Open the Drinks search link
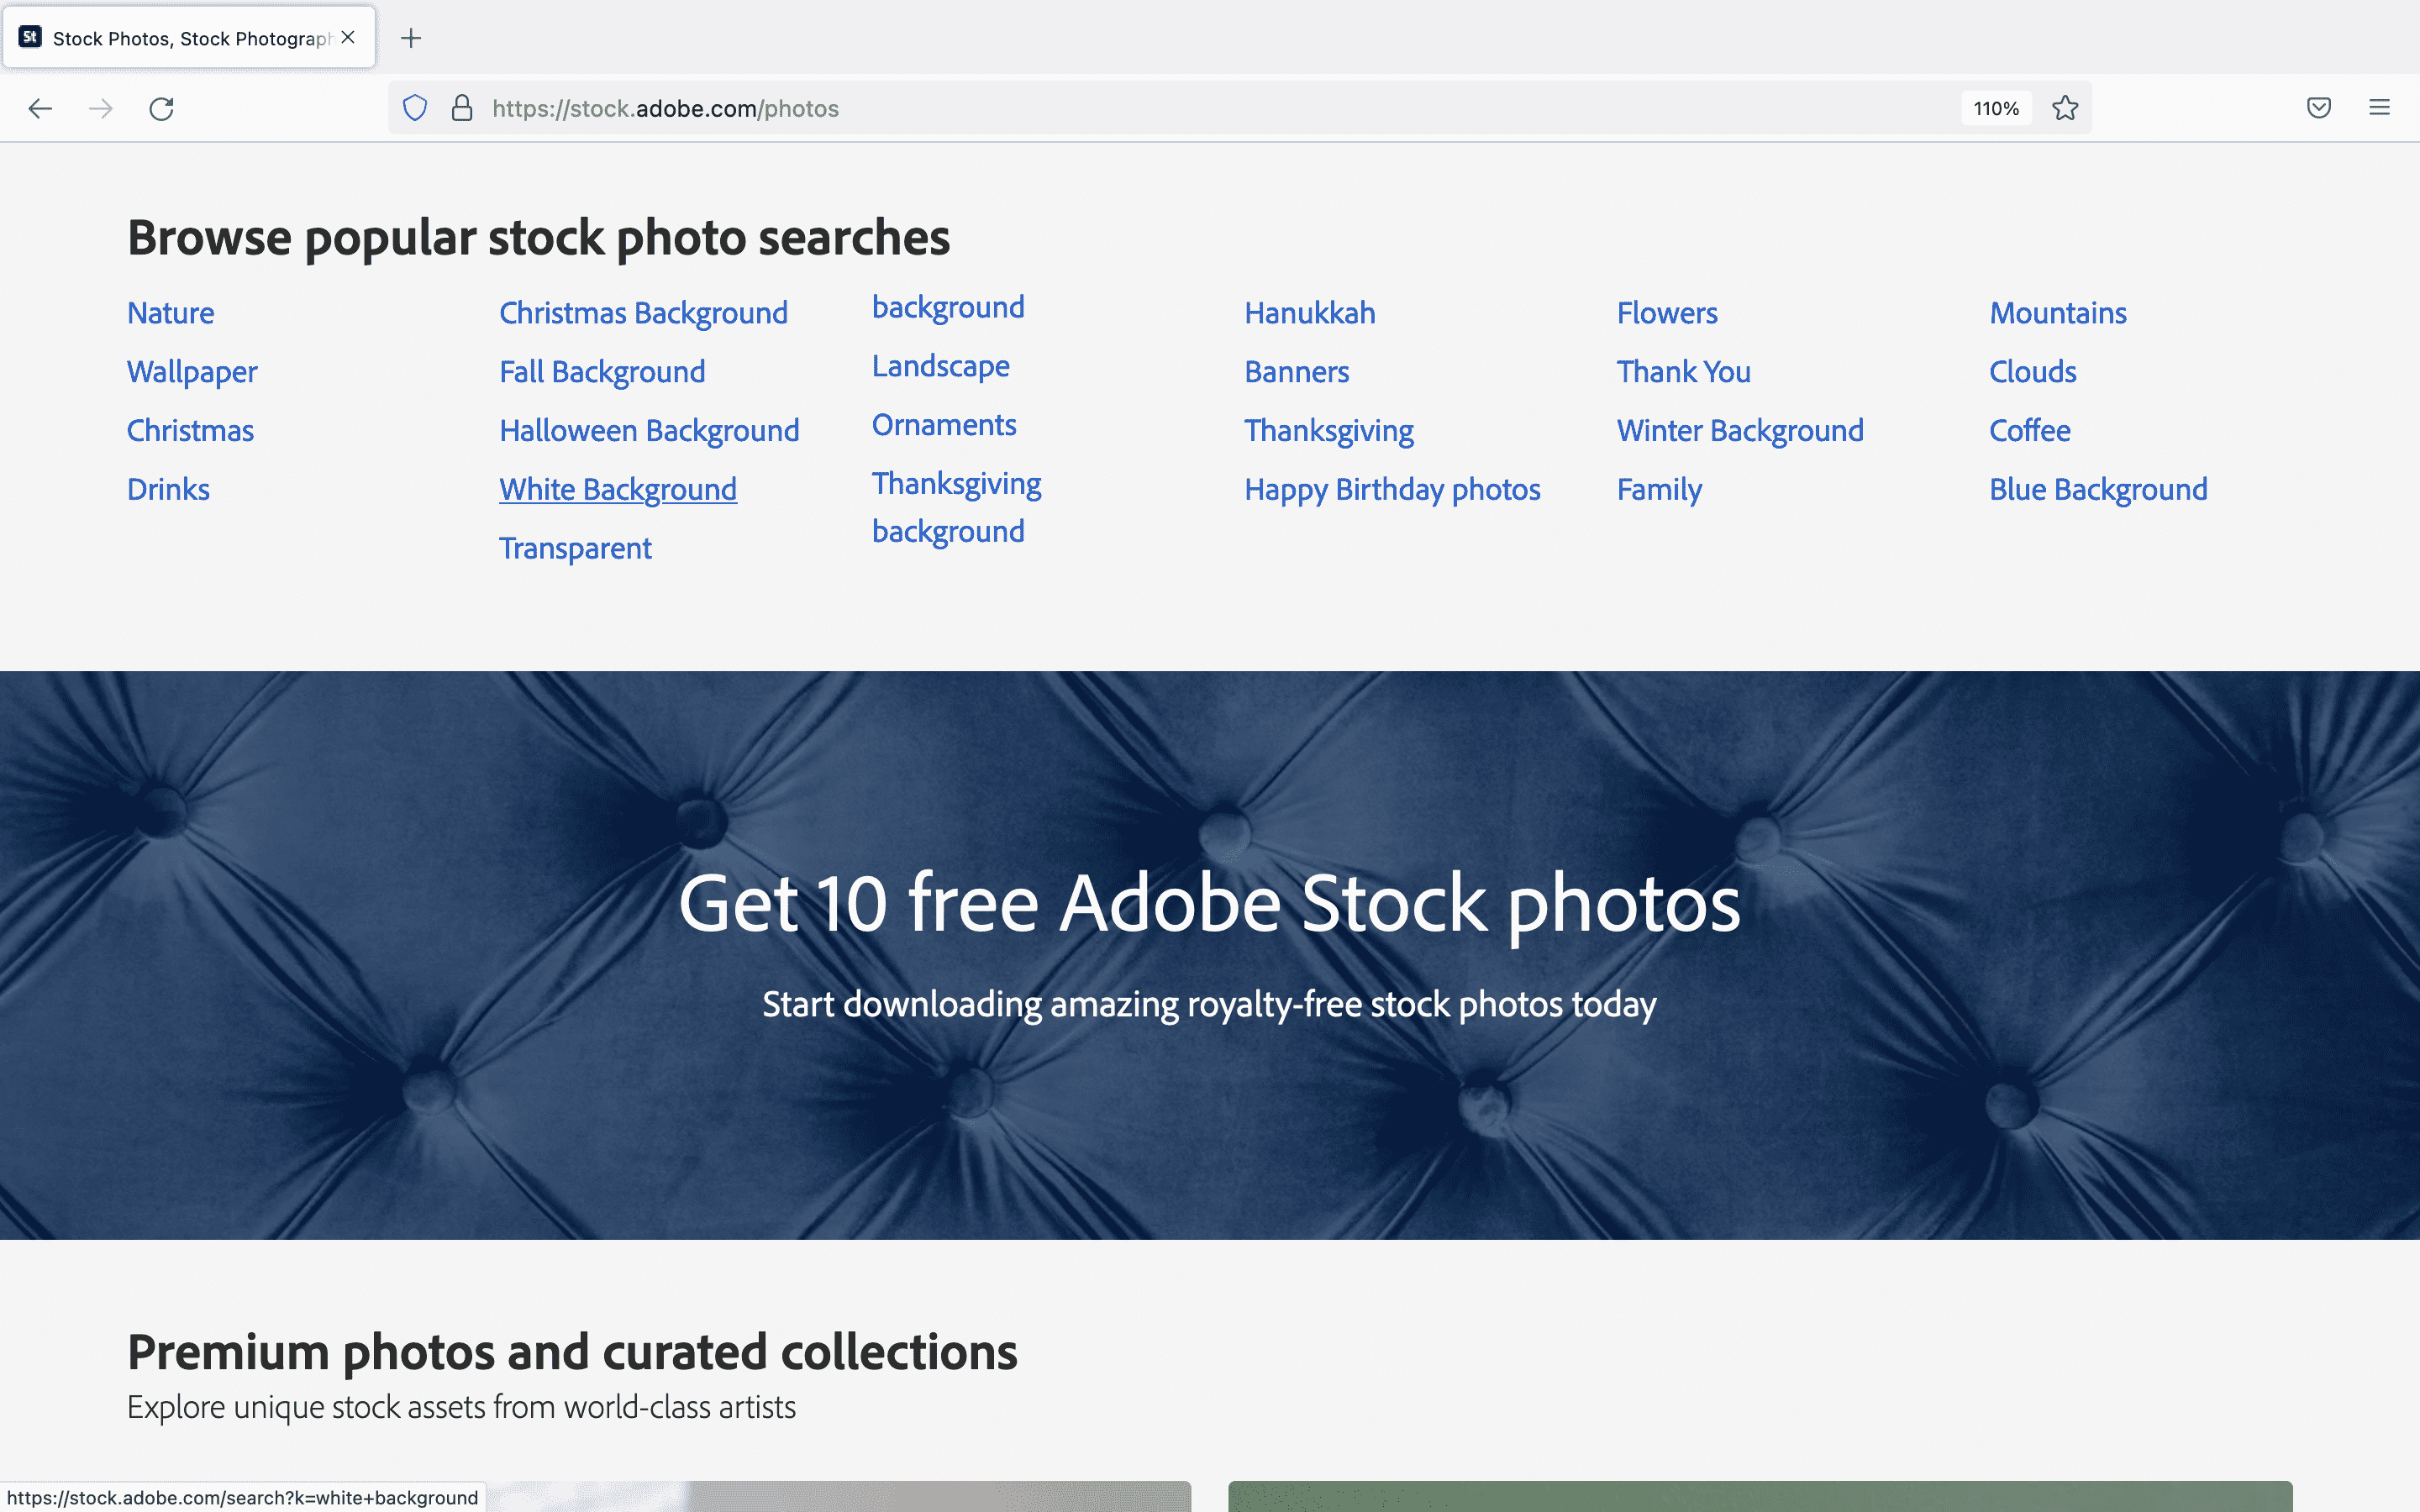Screen dimensions: 2420x1512 (x=168, y=489)
